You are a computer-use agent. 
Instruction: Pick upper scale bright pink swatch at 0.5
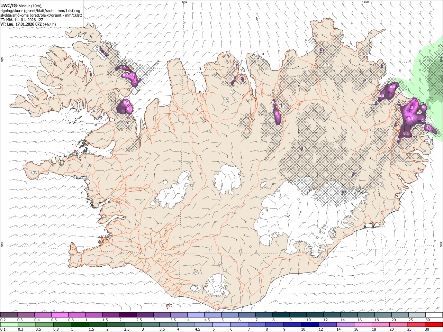(x=60, y=315)
